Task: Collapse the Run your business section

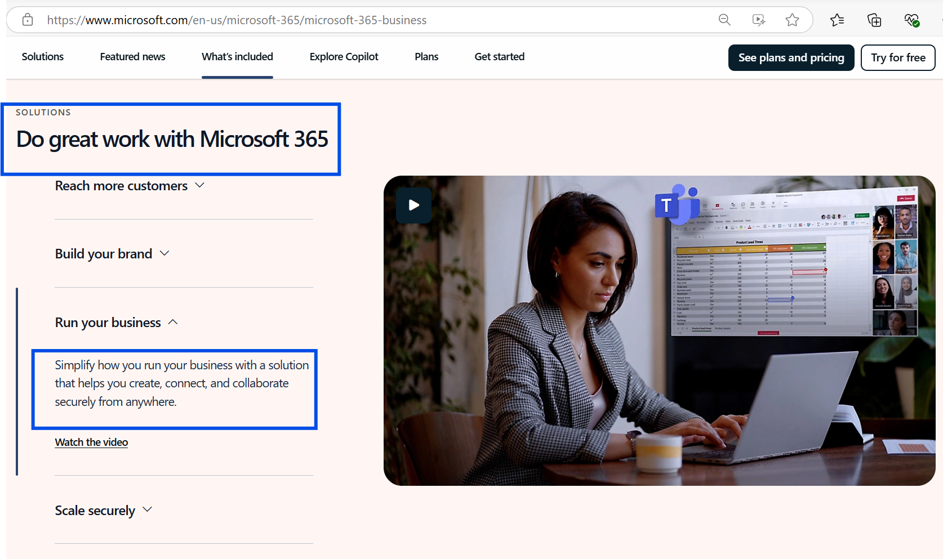Action: pyautogui.click(x=117, y=323)
